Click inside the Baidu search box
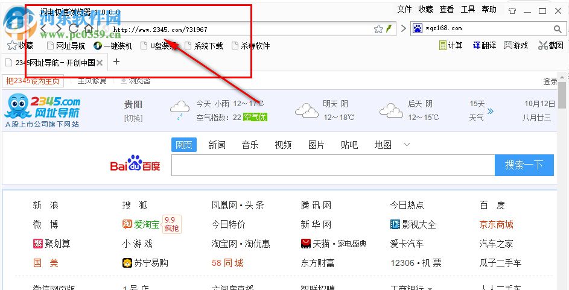The width and height of the screenshot is (569, 290). 333,165
